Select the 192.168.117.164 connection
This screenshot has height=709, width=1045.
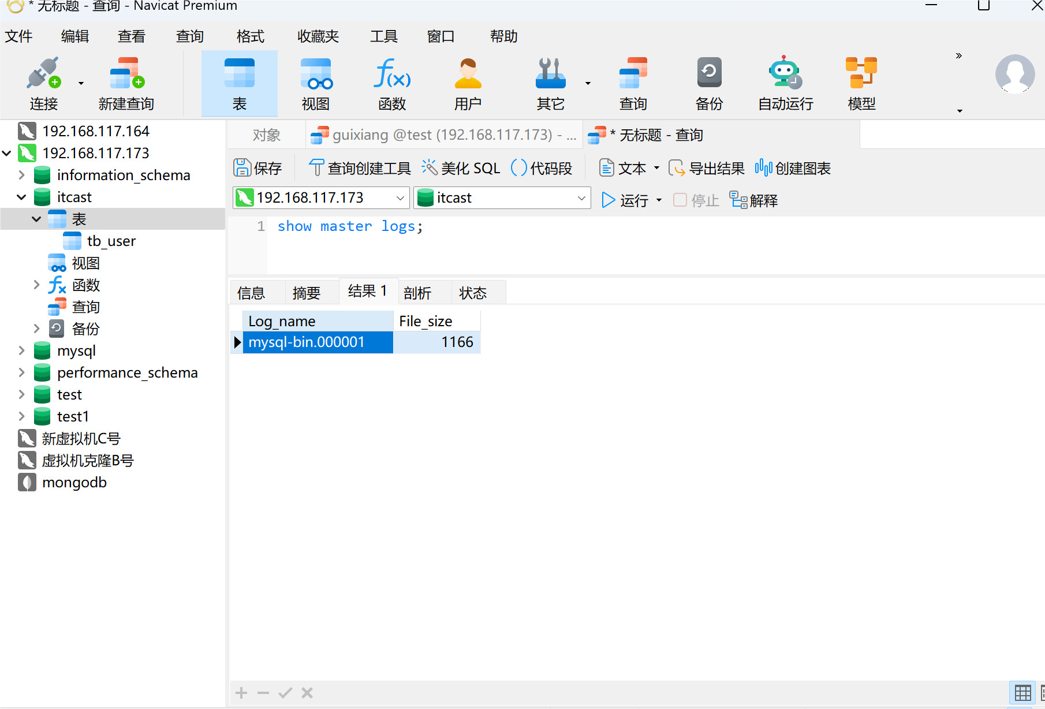click(96, 131)
